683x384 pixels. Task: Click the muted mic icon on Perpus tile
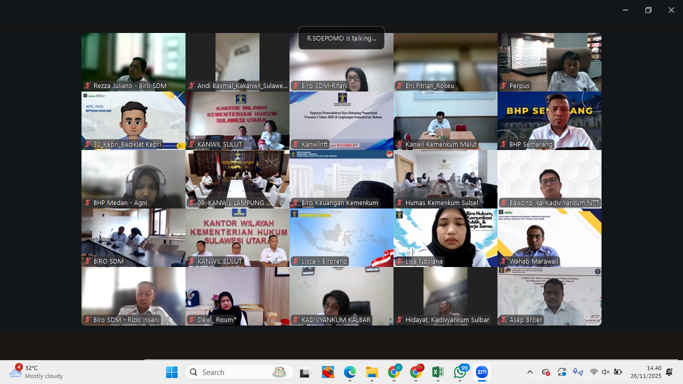(503, 86)
